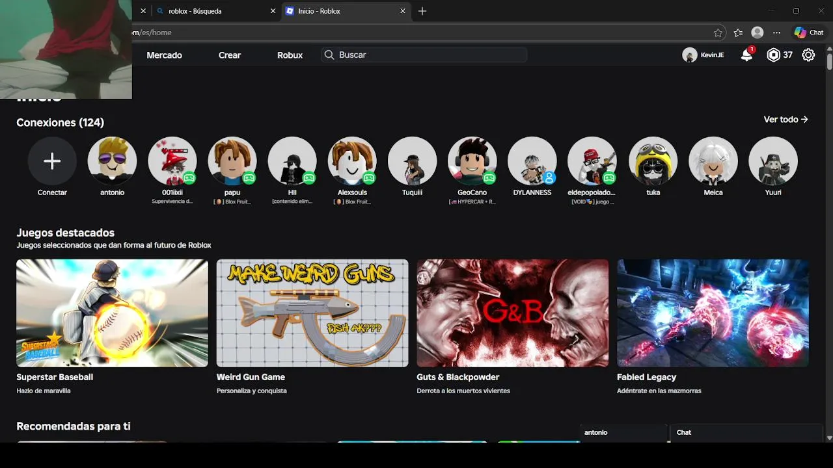The height and width of the screenshot is (468, 833).
Task: Click 'Hazlo de maravilla' subtitle text
Action: [44, 391]
